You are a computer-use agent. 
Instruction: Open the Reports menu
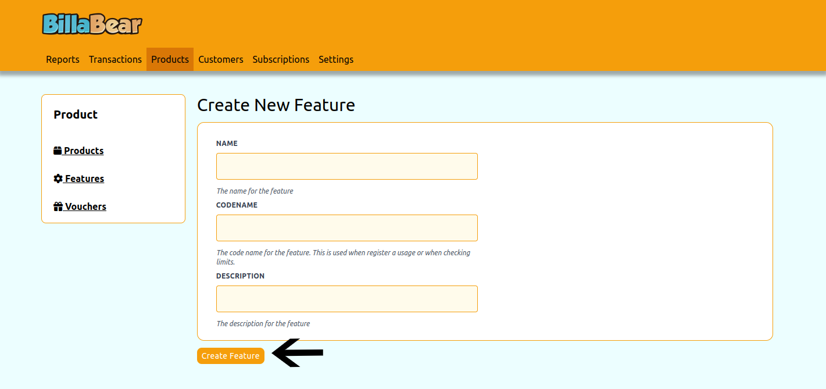coord(63,59)
